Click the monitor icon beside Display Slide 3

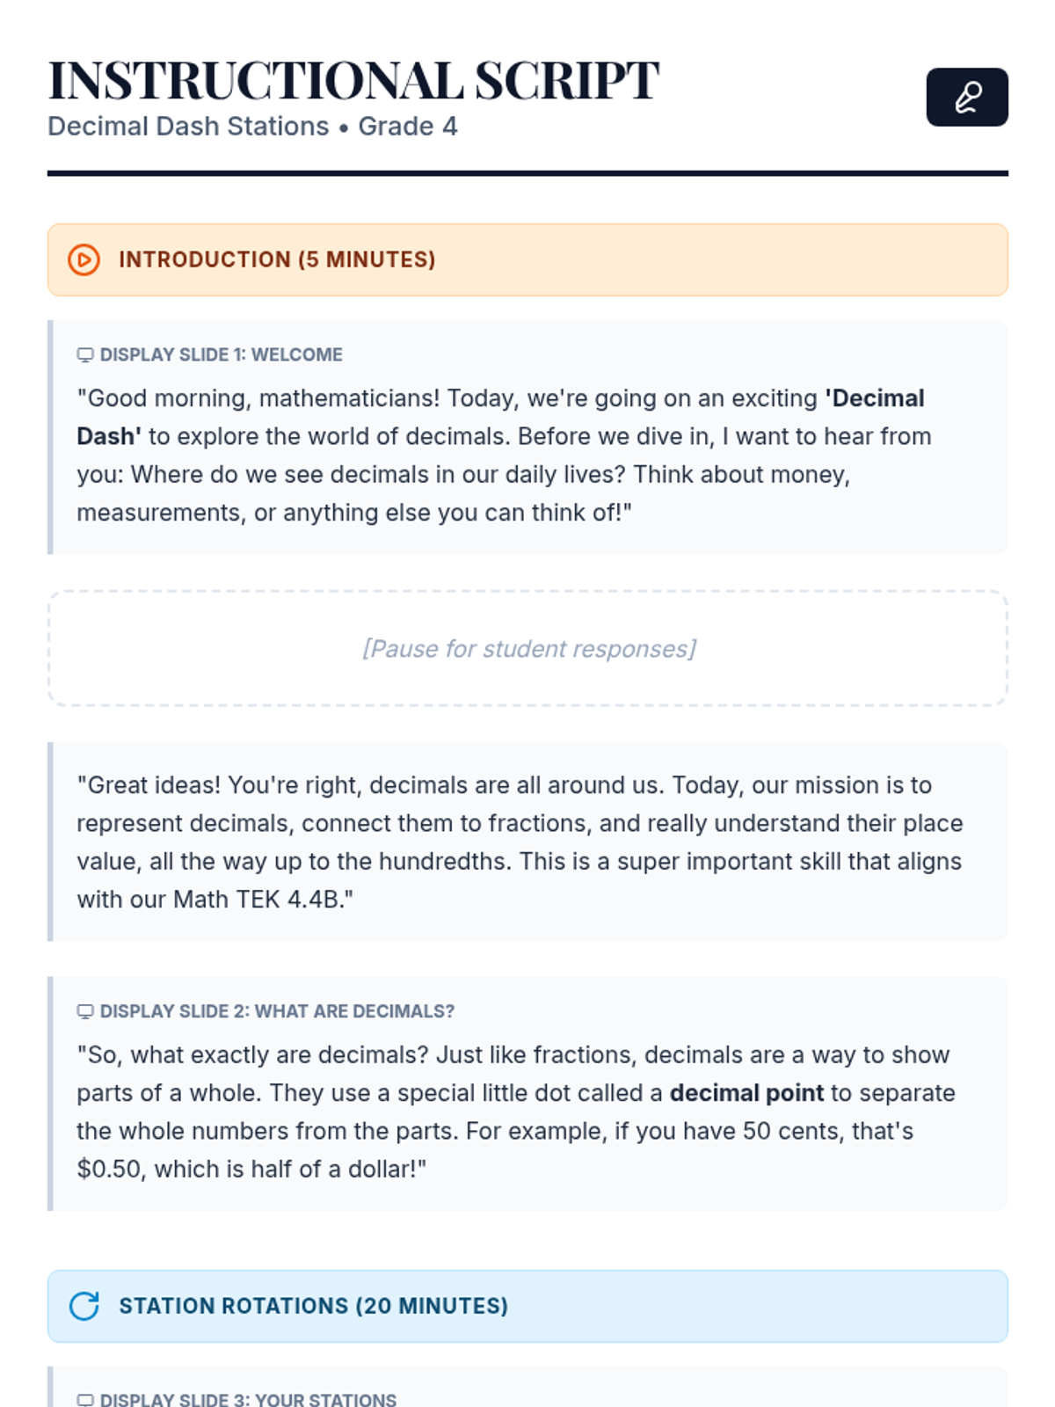tap(85, 1399)
